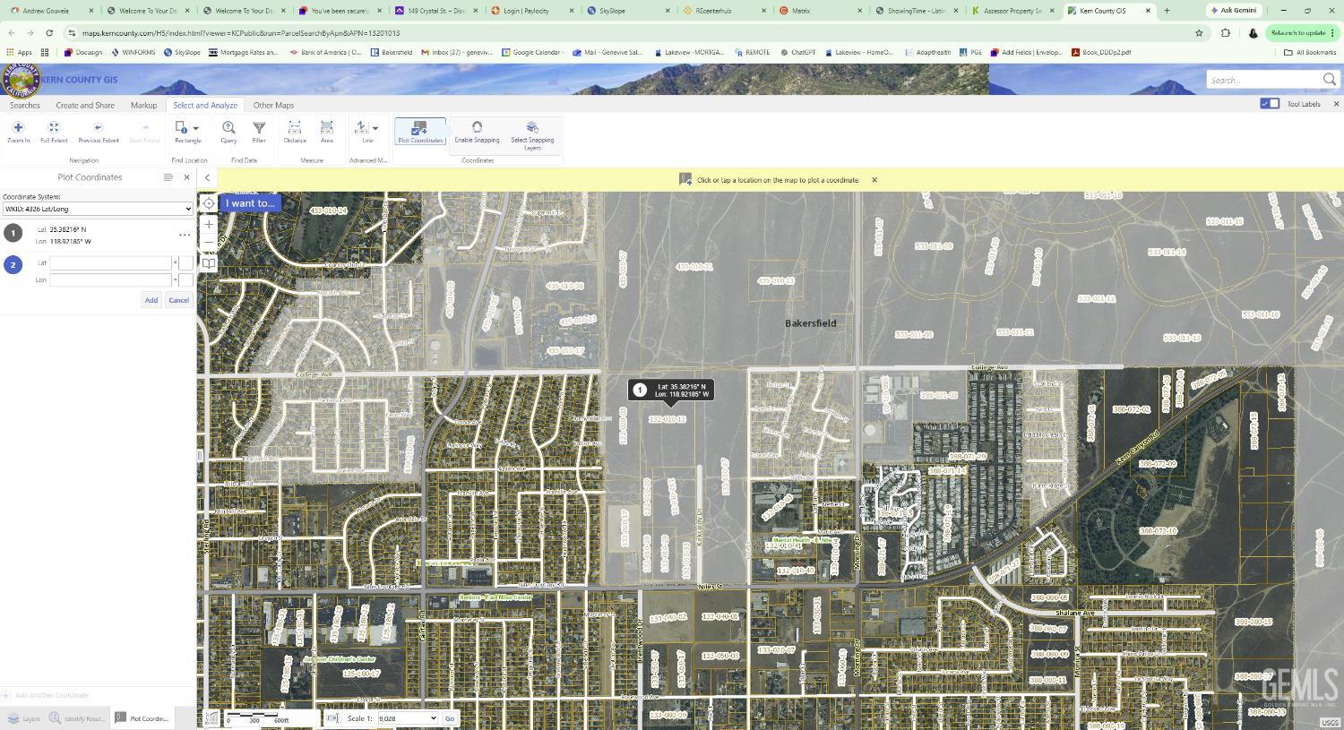Switch to the Searches tab
The height and width of the screenshot is (730, 1344).
(25, 105)
